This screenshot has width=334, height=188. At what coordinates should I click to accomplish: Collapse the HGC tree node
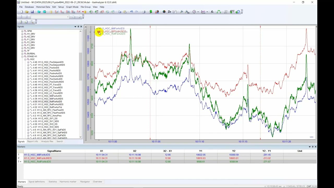coord(25,59)
